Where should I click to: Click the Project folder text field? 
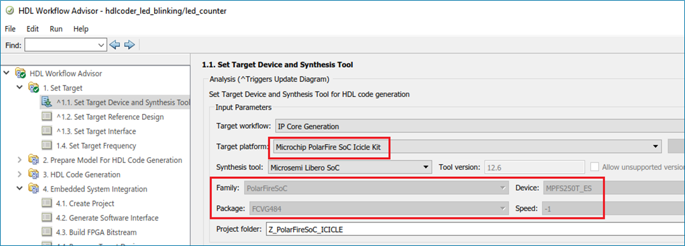[x=475, y=230]
